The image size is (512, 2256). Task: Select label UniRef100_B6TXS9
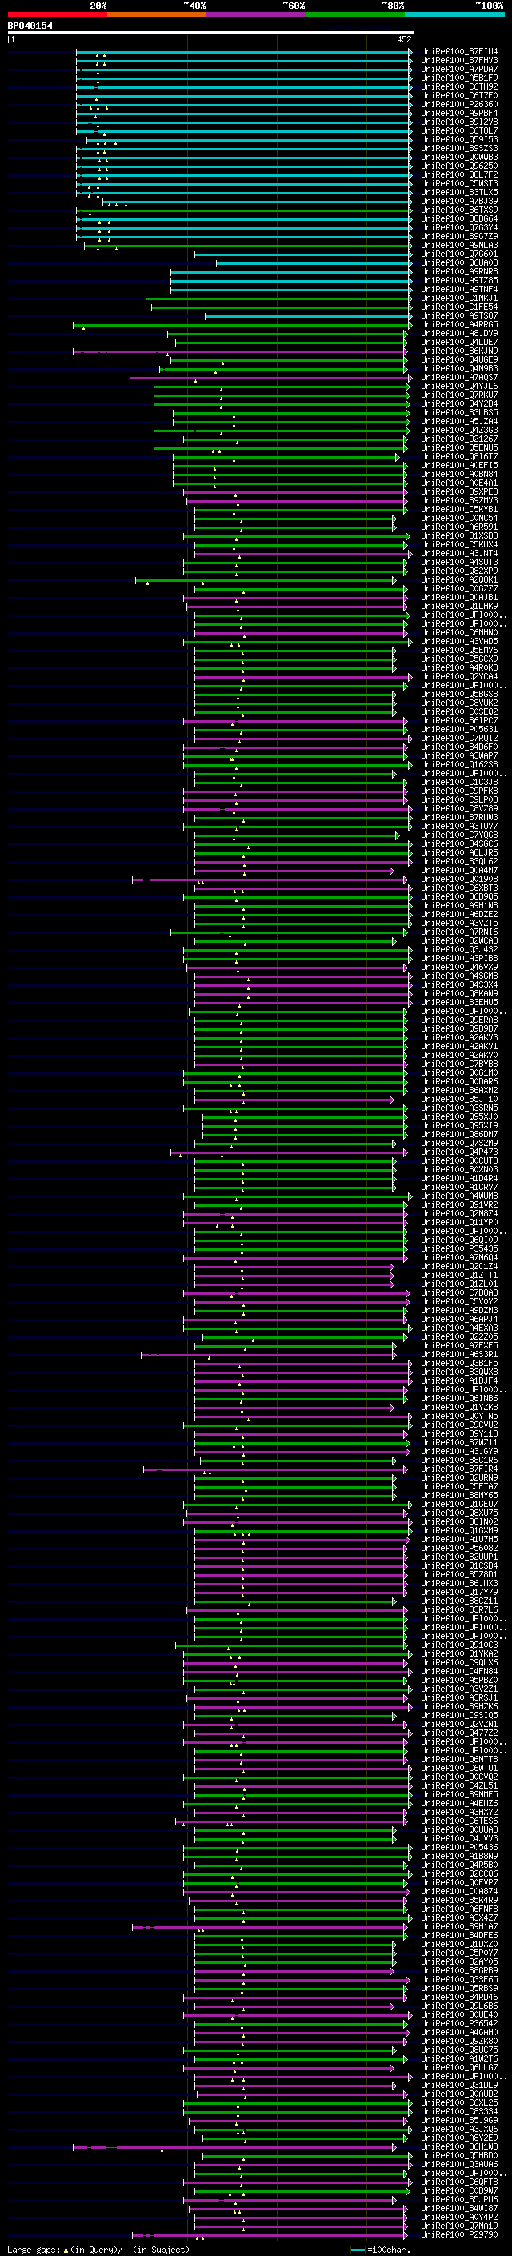tap(458, 210)
